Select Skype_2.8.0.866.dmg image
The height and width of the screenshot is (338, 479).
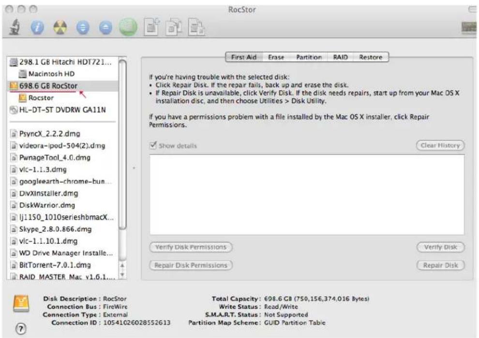(62, 229)
